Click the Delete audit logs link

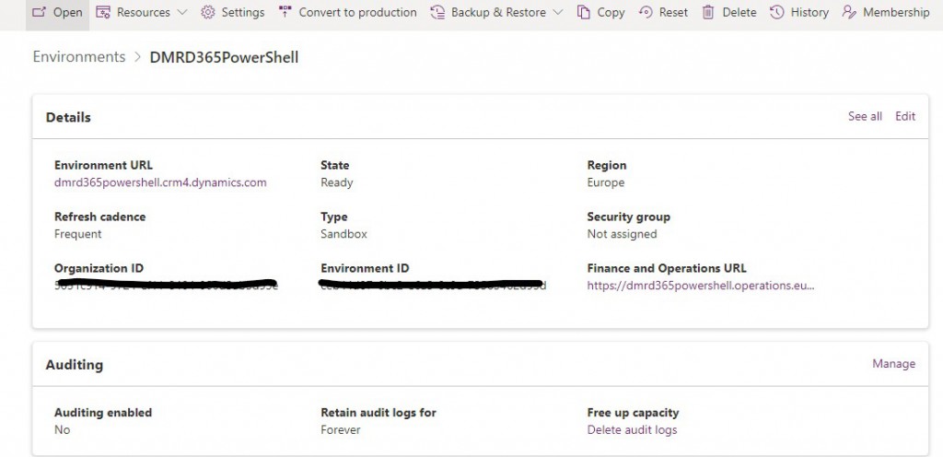(632, 430)
